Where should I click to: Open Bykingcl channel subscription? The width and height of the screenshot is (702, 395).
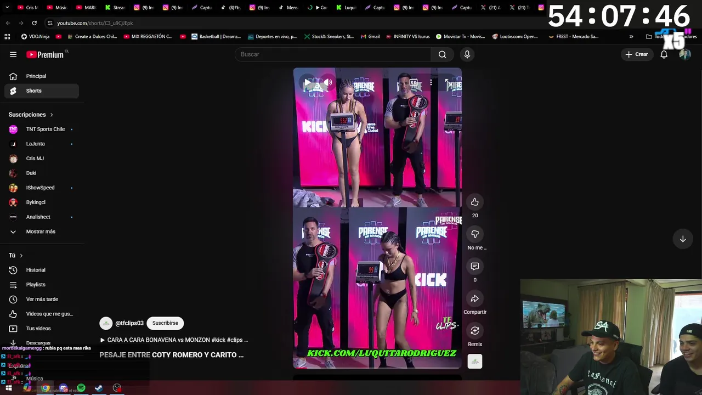[x=42, y=202]
